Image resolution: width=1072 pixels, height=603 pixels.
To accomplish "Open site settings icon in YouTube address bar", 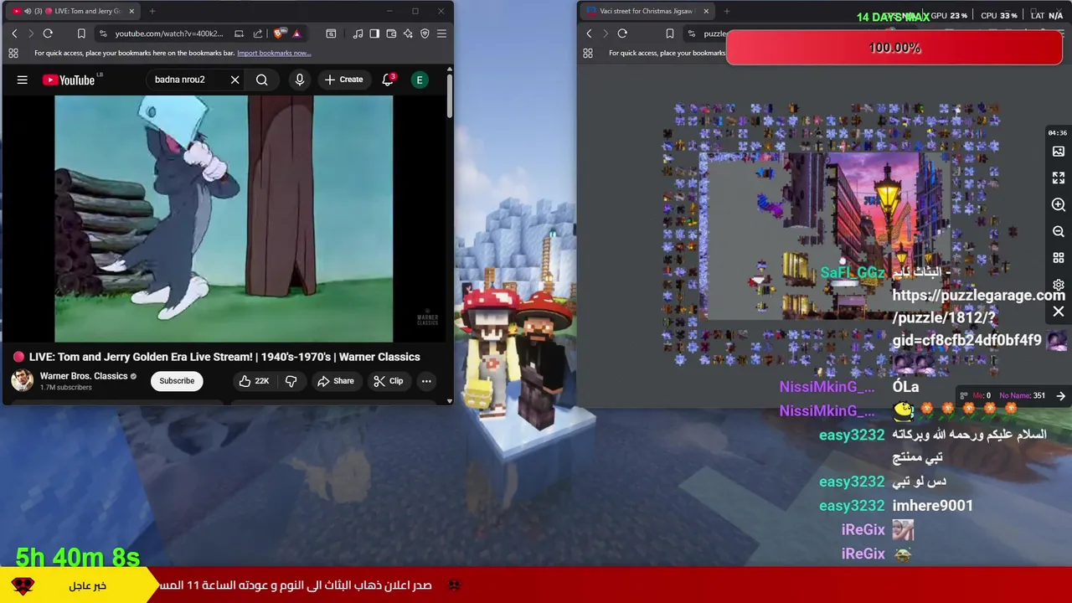I will [x=103, y=33].
